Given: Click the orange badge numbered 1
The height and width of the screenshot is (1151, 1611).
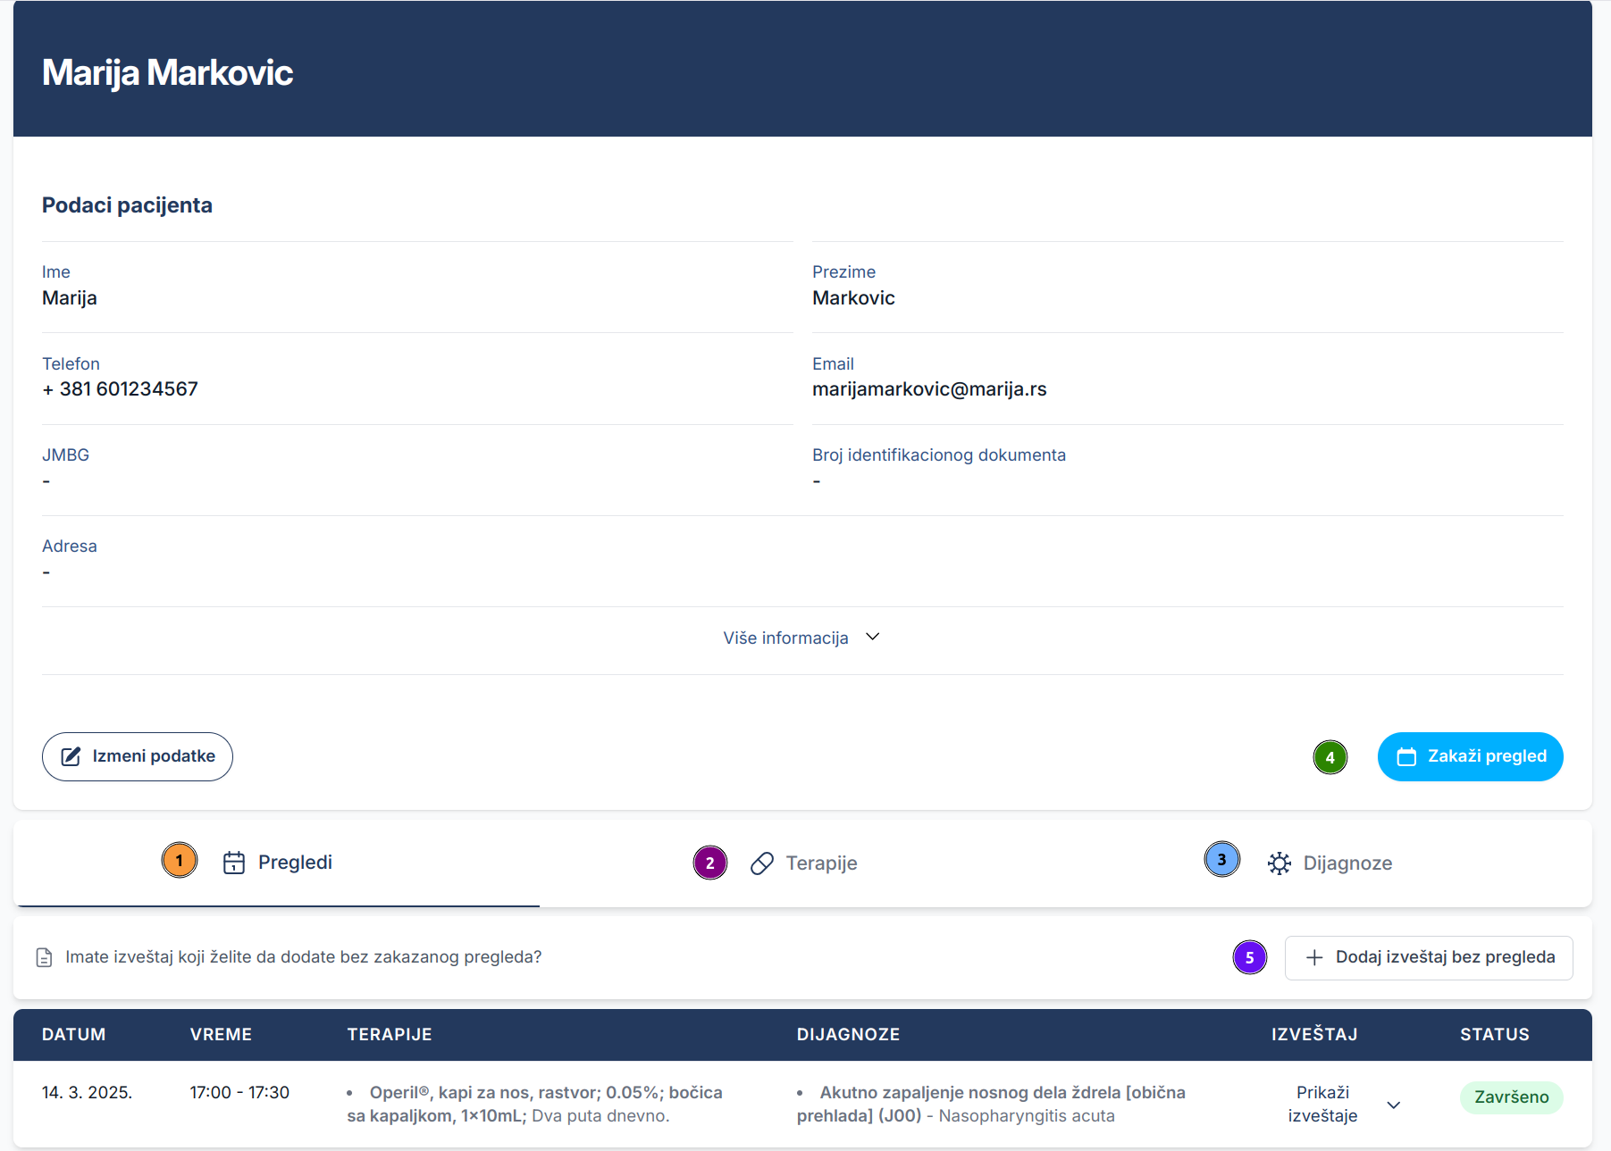Looking at the screenshot, I should (180, 860).
